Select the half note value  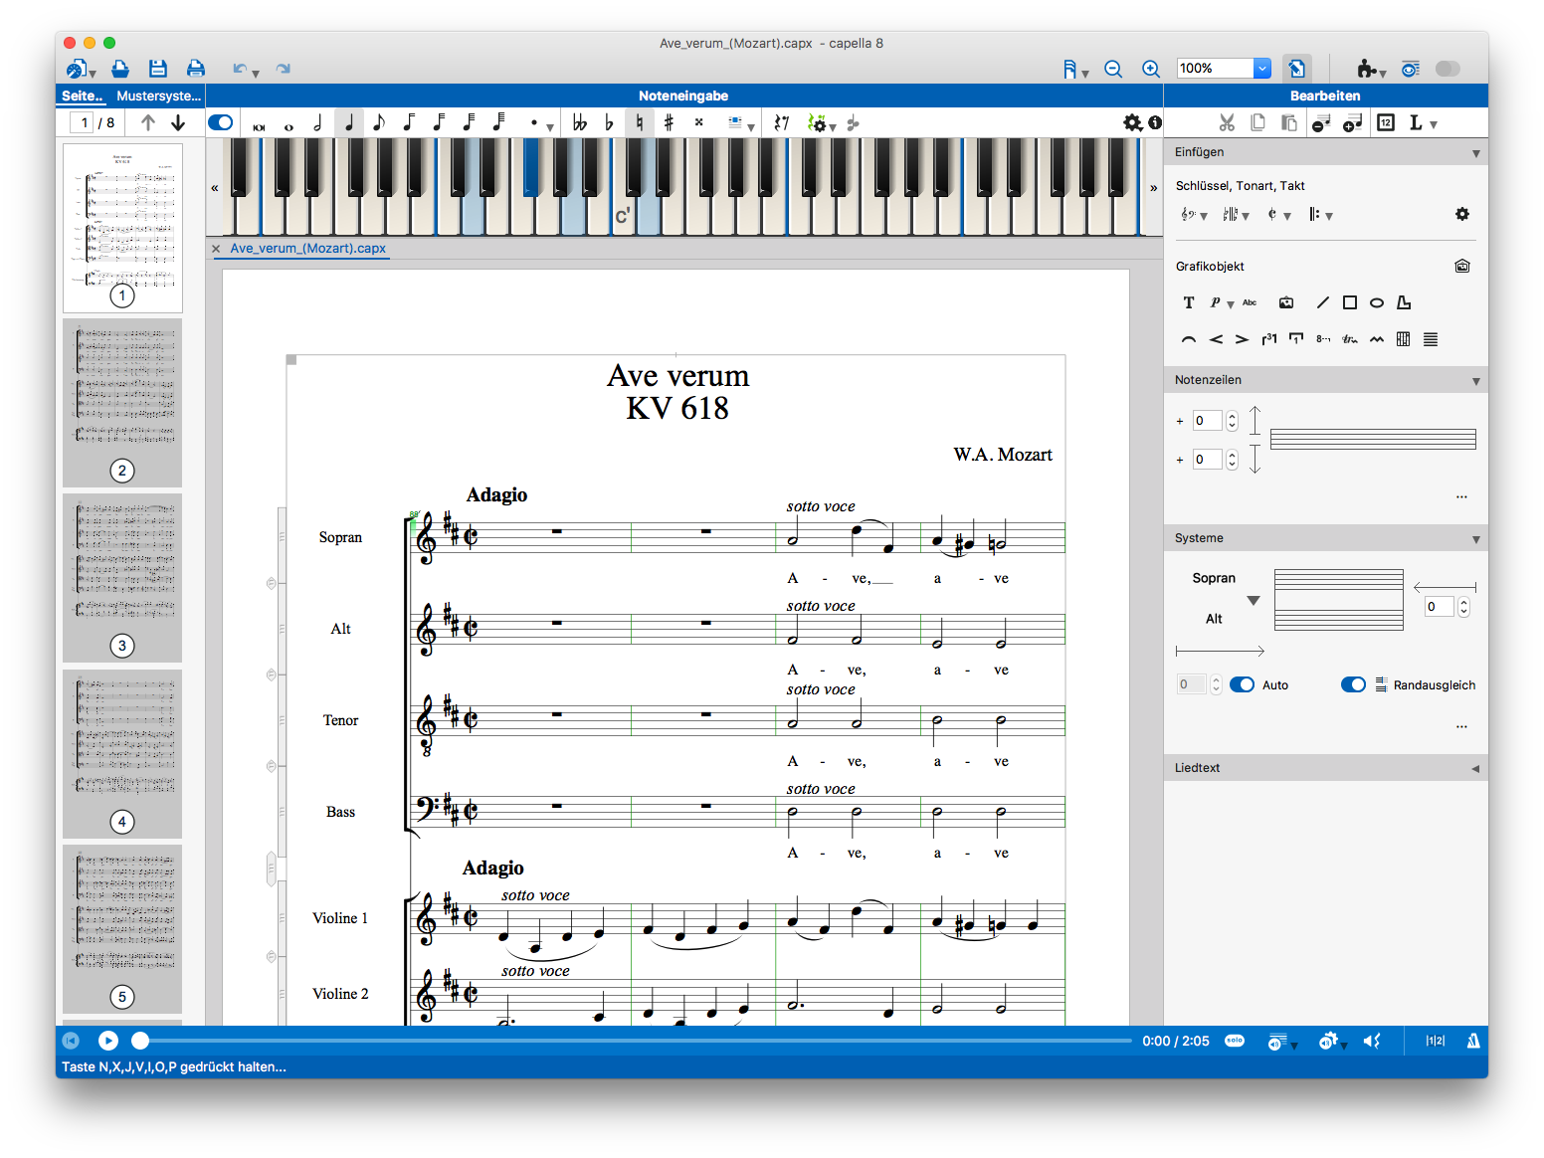coord(318,122)
